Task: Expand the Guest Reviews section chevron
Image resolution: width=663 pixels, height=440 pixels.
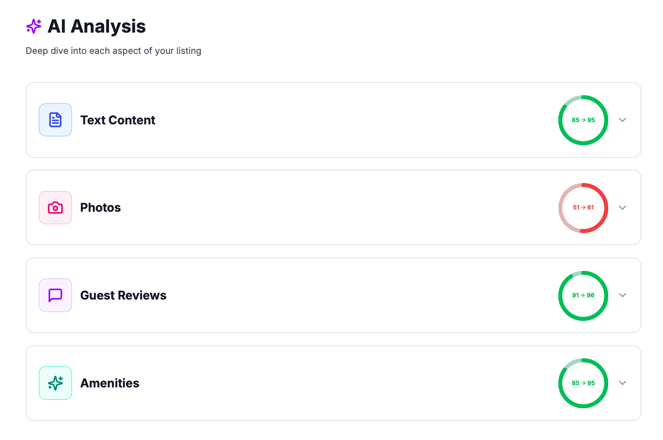Action: click(622, 295)
